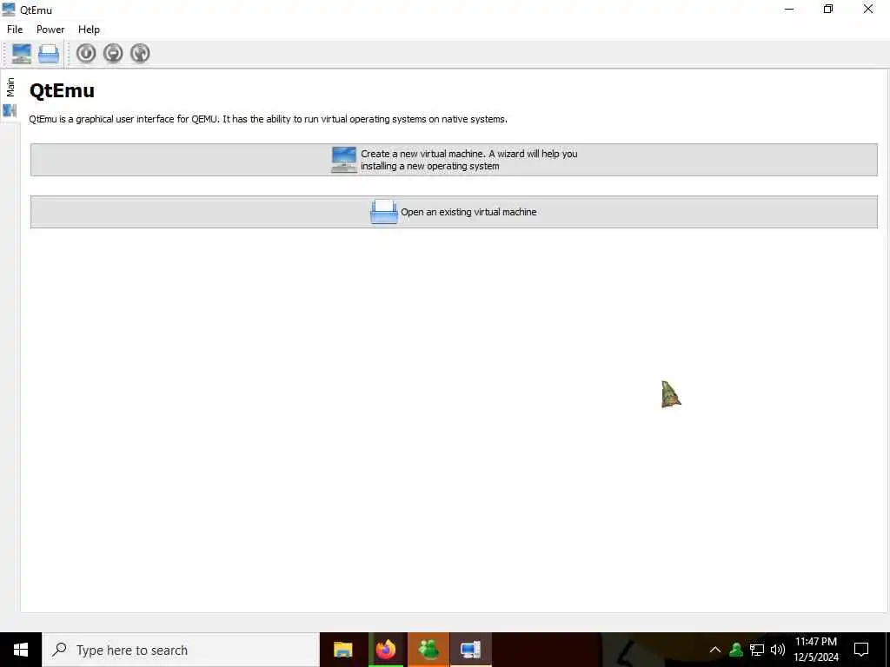This screenshot has height=667, width=890.
Task: Open the Help menu
Action: (x=89, y=30)
